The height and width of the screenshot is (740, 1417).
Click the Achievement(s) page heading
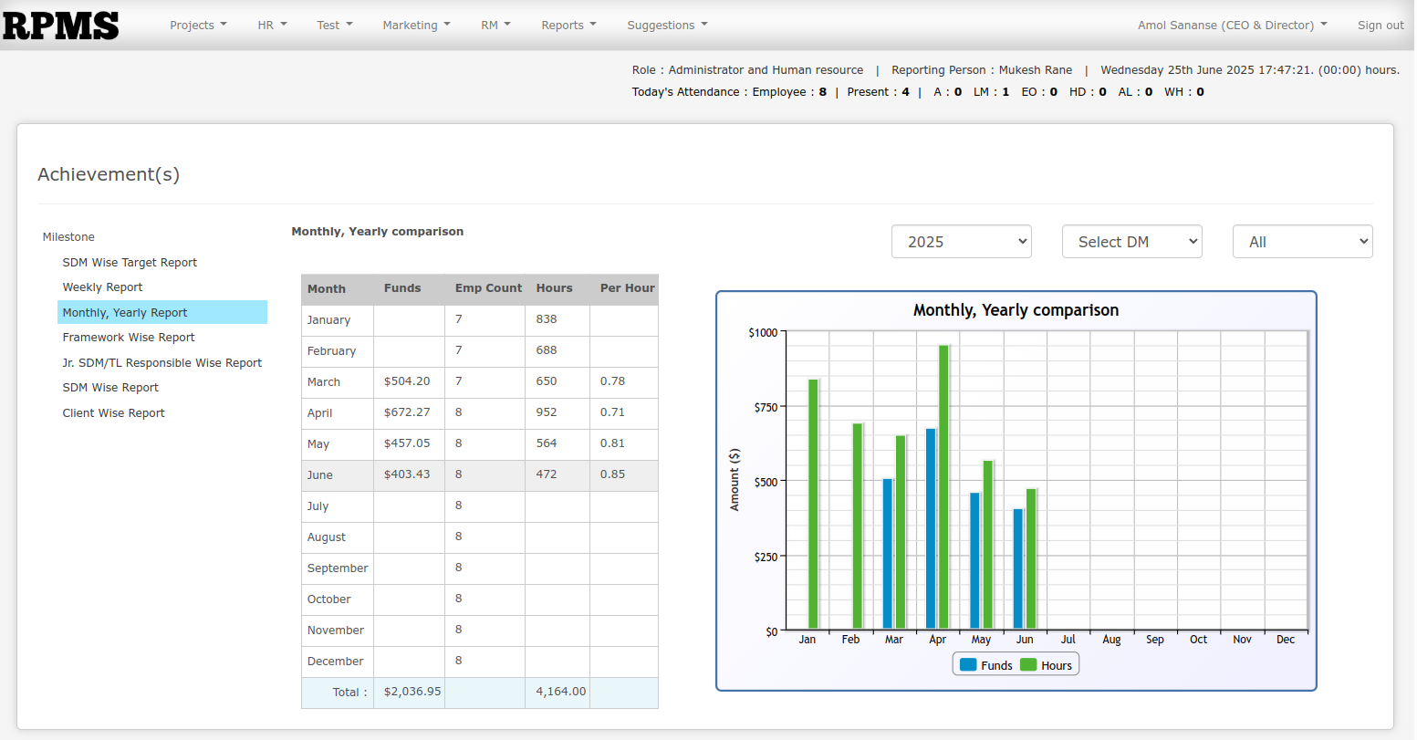[x=109, y=174]
